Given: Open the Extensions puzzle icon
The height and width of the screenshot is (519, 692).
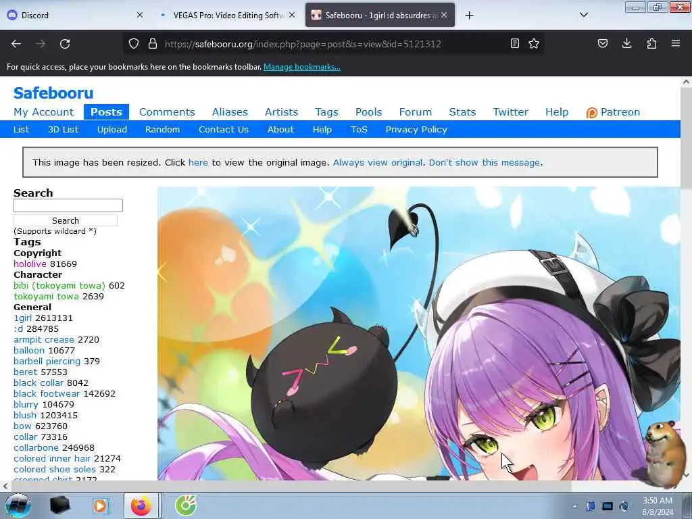Looking at the screenshot, I should 651,43.
